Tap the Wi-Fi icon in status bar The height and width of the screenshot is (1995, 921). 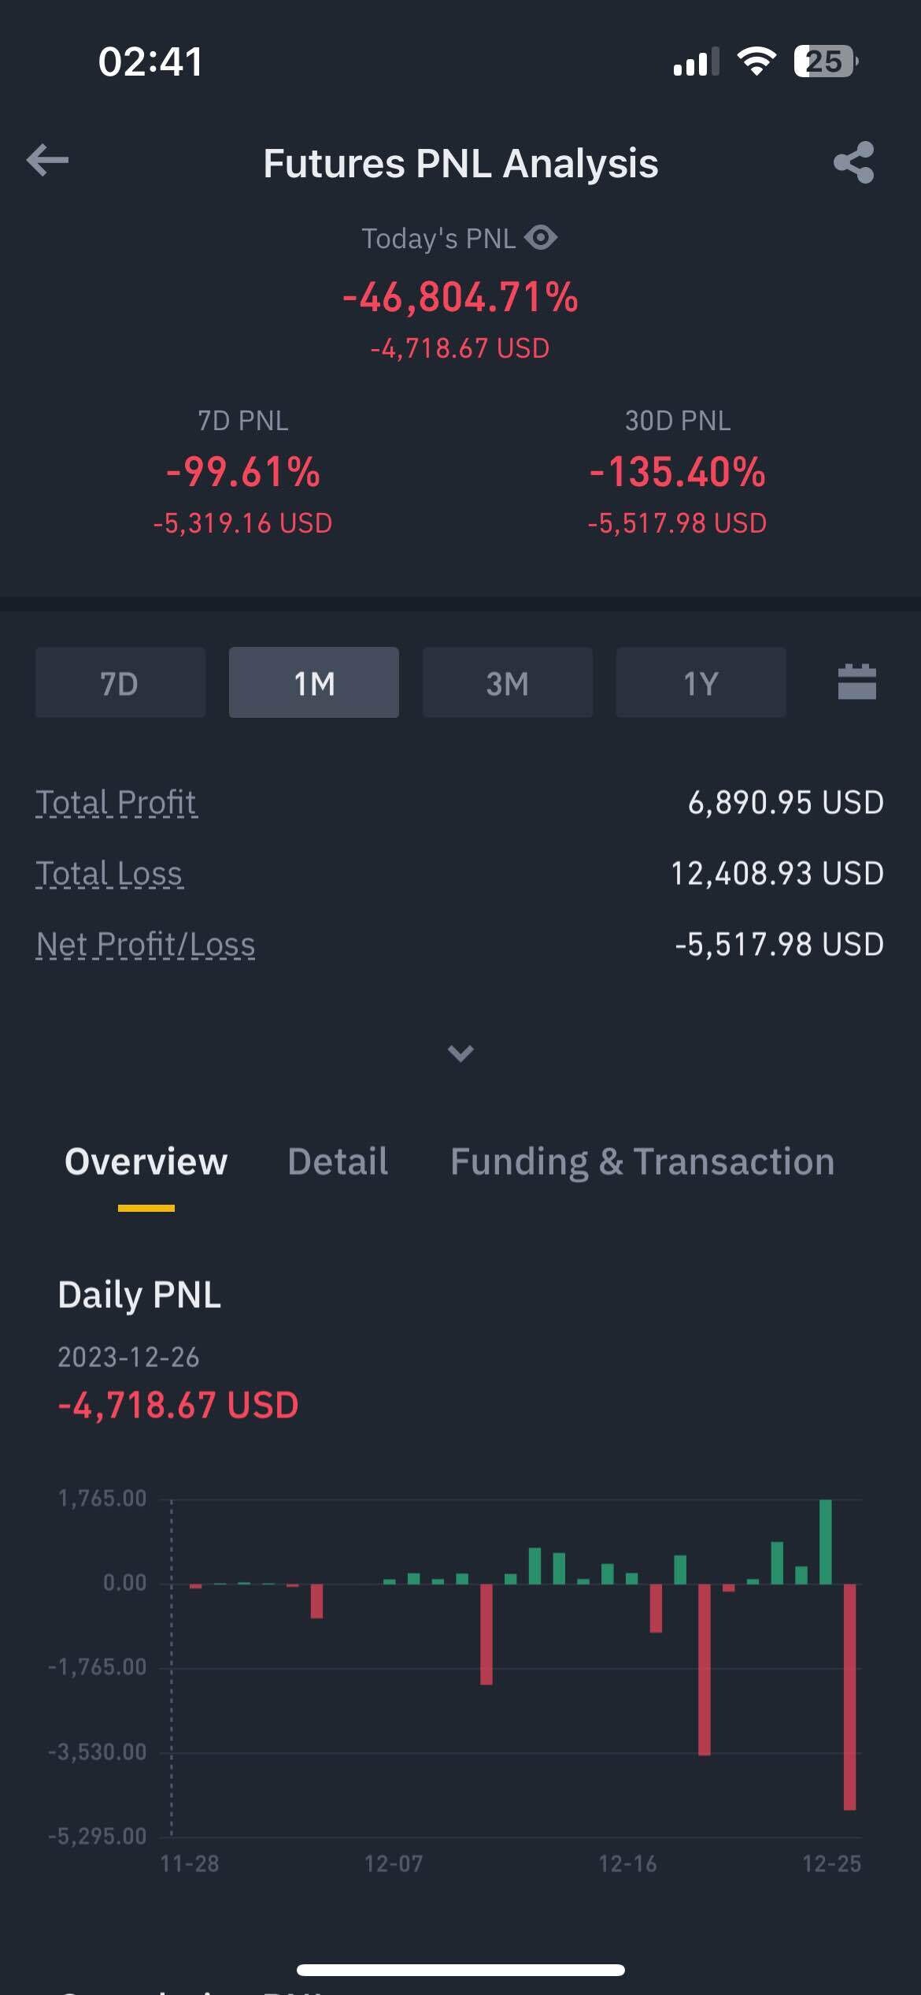[756, 61]
